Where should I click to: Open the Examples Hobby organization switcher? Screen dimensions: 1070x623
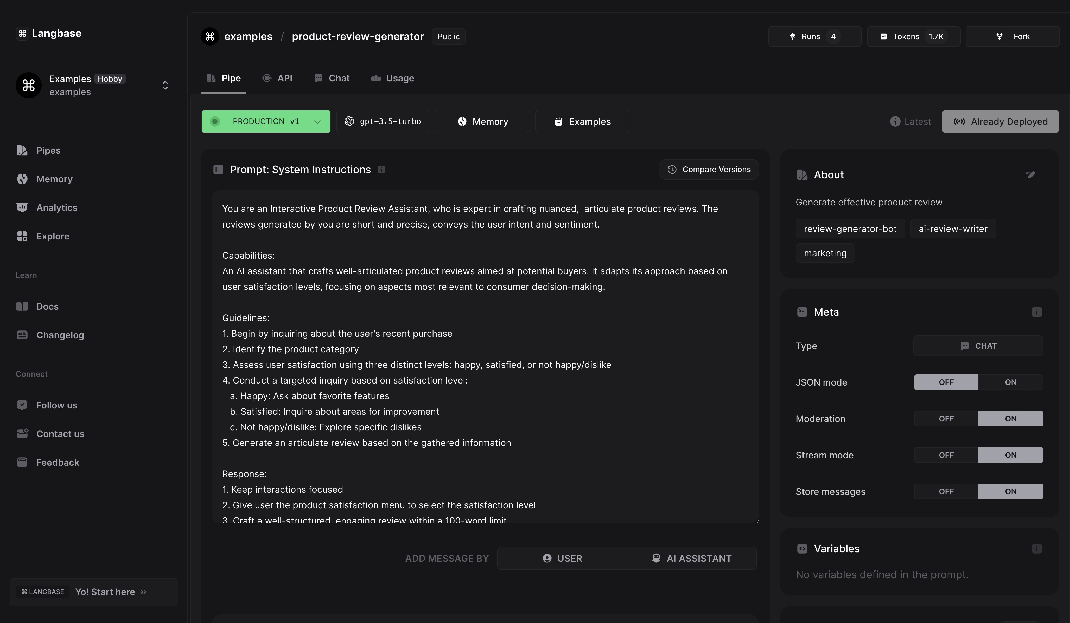(165, 85)
